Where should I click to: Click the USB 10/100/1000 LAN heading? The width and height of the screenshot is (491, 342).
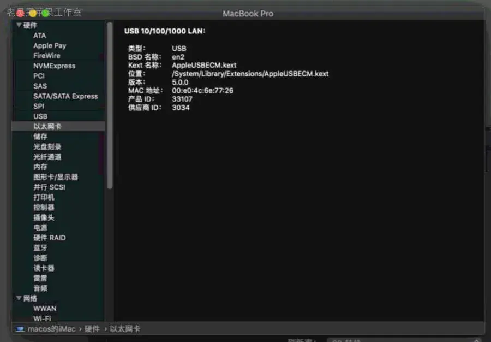(165, 31)
